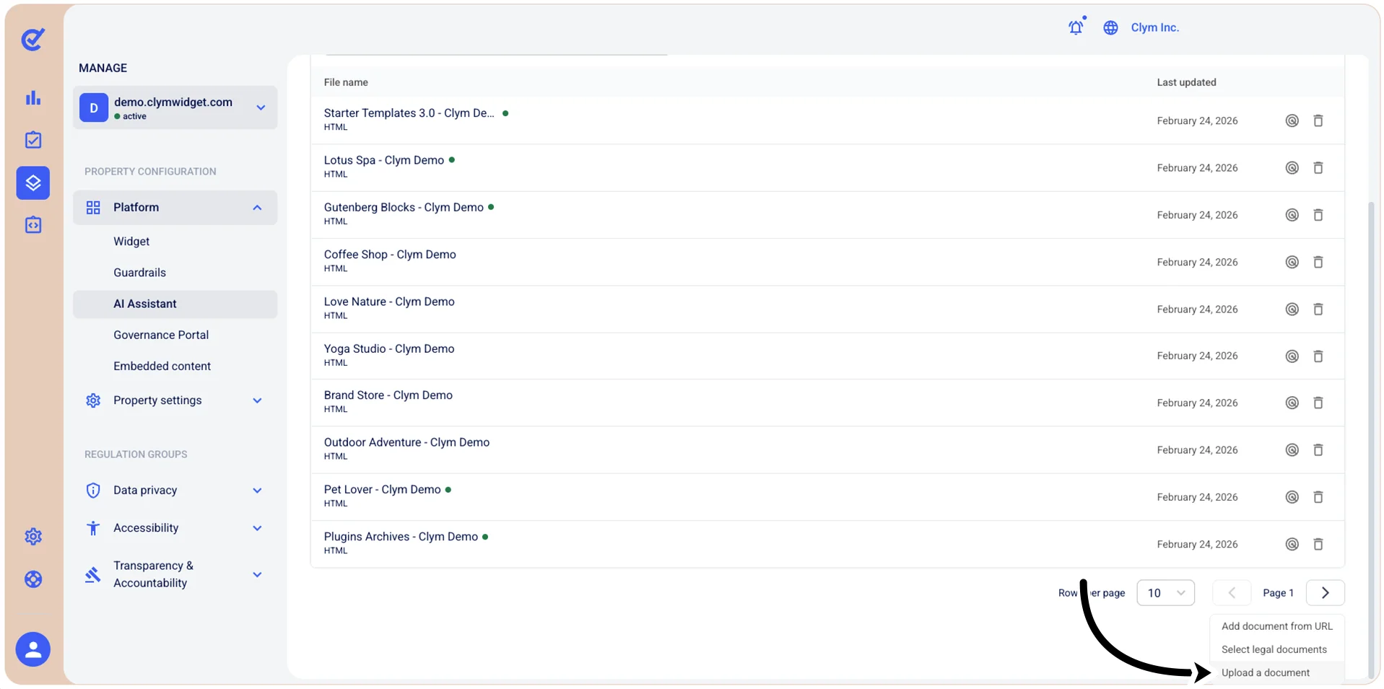Click the Last updated column header
The width and height of the screenshot is (1384, 689).
pyautogui.click(x=1186, y=82)
